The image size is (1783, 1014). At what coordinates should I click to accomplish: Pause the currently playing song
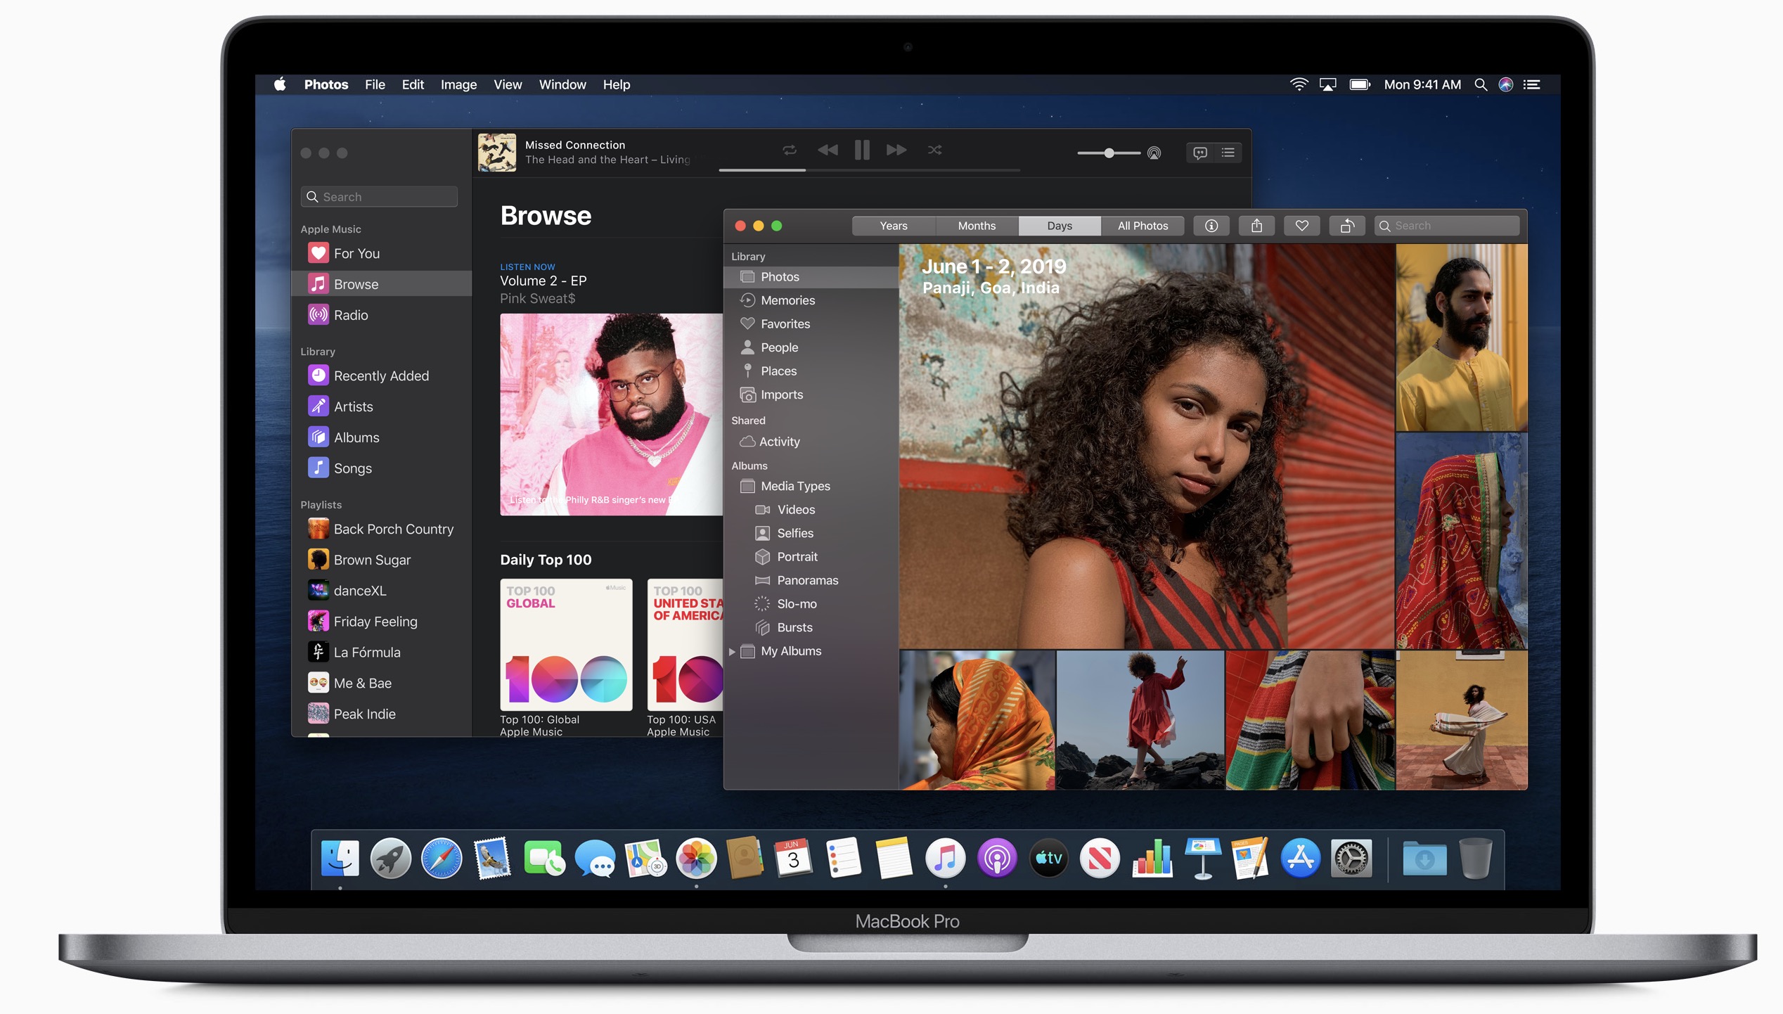[x=862, y=150]
